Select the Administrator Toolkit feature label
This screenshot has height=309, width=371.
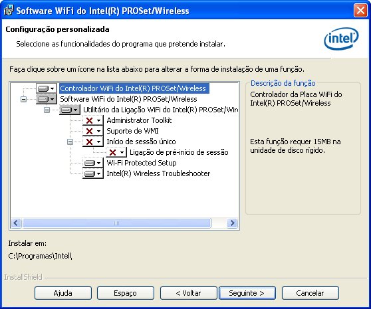point(139,120)
